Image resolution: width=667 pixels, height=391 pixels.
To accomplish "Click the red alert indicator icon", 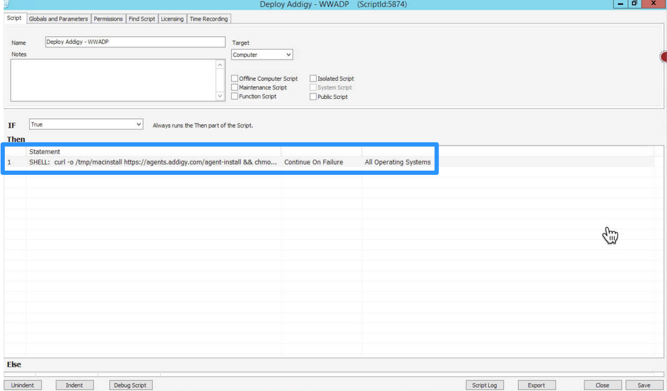I will click(663, 56).
